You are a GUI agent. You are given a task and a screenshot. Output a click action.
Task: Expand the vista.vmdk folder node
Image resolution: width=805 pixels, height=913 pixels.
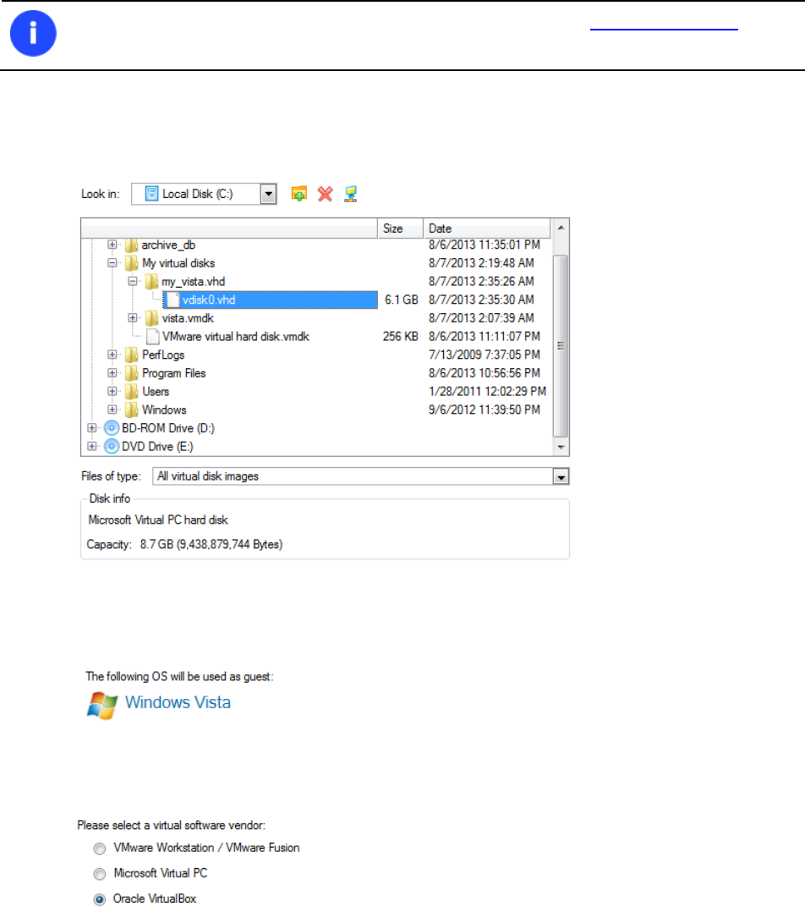point(133,318)
